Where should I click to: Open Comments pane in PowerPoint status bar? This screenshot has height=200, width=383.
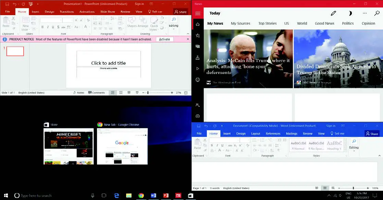tap(96, 93)
